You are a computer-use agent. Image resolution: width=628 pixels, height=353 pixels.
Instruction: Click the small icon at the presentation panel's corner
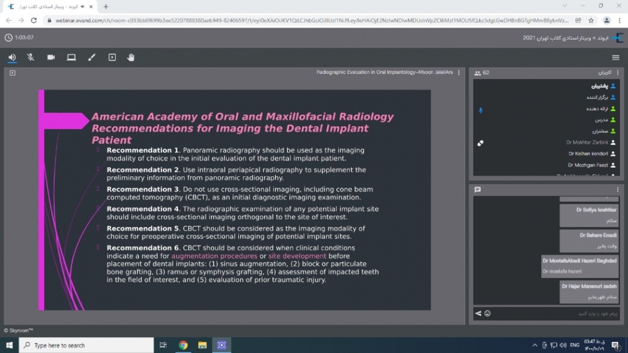coord(12,73)
